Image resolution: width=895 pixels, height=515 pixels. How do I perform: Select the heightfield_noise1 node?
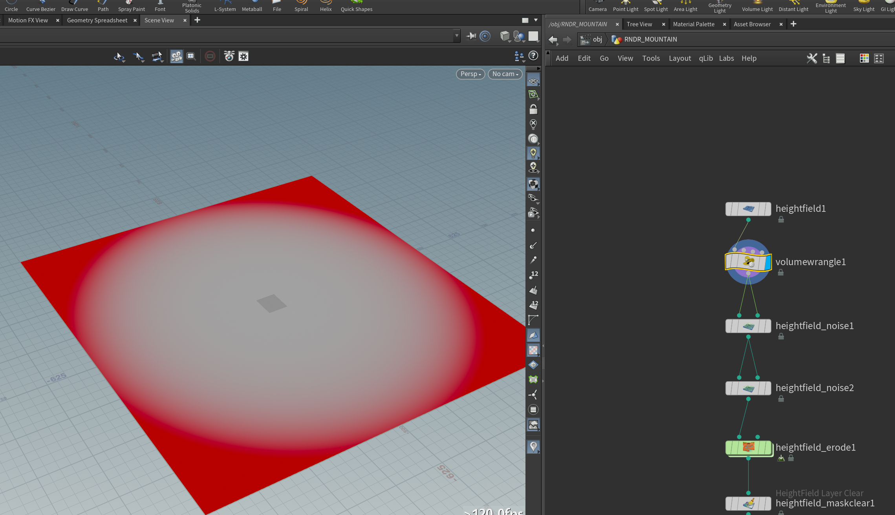(x=748, y=326)
